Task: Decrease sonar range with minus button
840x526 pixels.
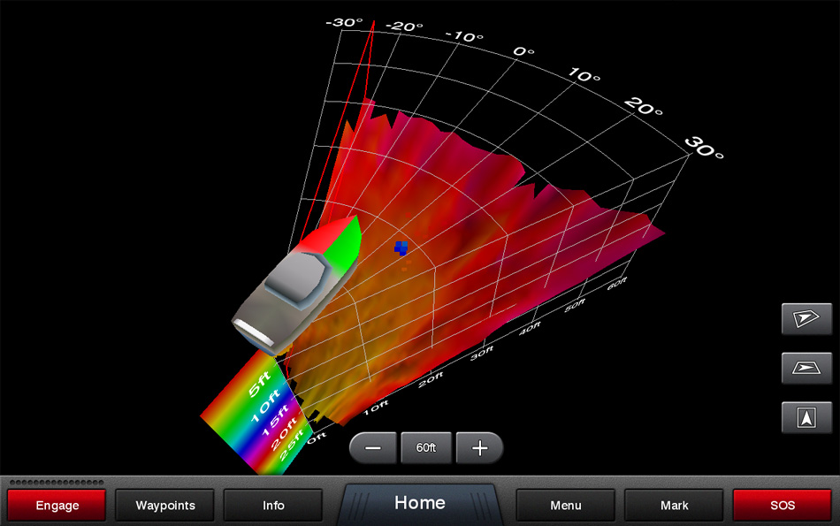Action: (x=374, y=448)
